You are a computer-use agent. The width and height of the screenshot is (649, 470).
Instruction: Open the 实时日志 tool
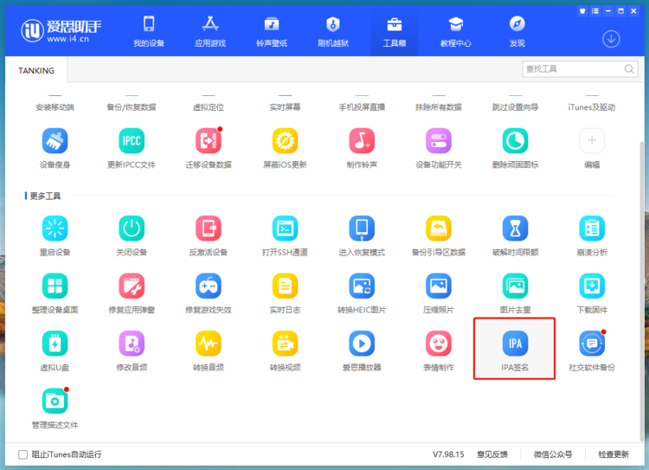pyautogui.click(x=285, y=286)
